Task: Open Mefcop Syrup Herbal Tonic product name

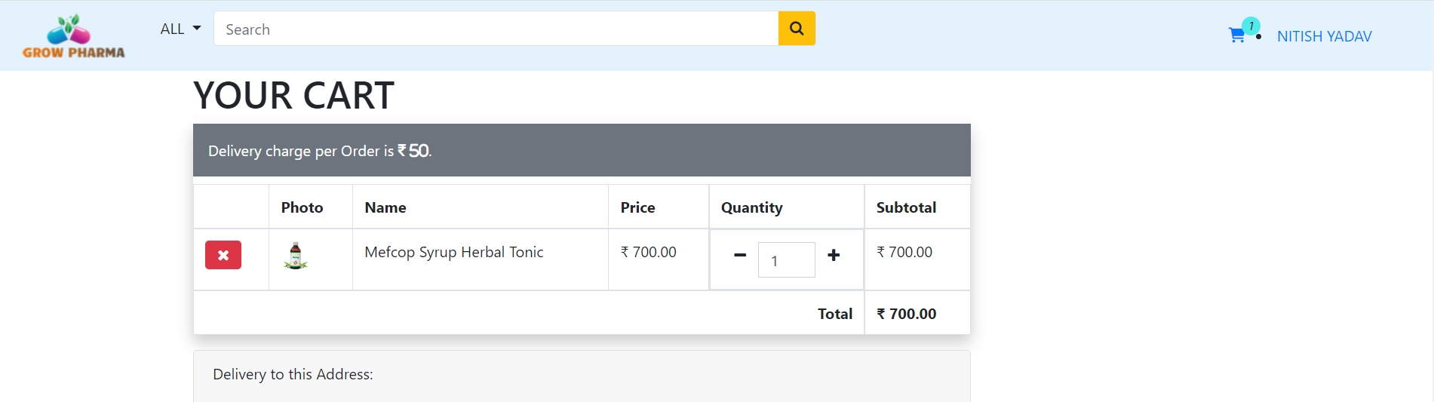Action: (x=453, y=252)
